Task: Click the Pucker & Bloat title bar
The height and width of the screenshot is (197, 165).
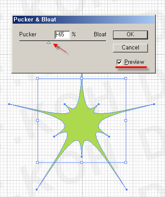Action: pyautogui.click(x=83, y=20)
